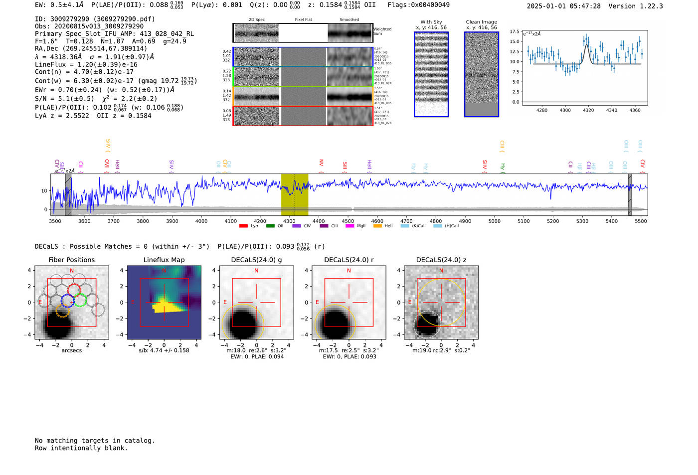This screenshot has width=698, height=475.
Task: Click the red NV line marker
Action: pyautogui.click(x=321, y=163)
